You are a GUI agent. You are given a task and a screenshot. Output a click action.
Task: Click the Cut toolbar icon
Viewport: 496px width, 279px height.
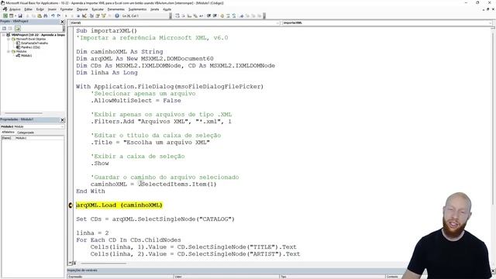(28, 15)
